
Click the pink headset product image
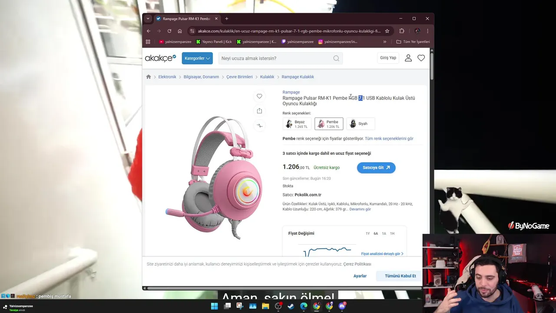pos(215,177)
